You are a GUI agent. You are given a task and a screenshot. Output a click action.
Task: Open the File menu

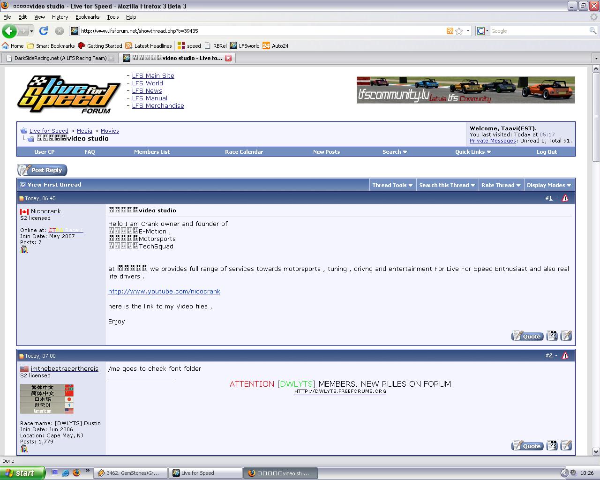pyautogui.click(x=7, y=17)
